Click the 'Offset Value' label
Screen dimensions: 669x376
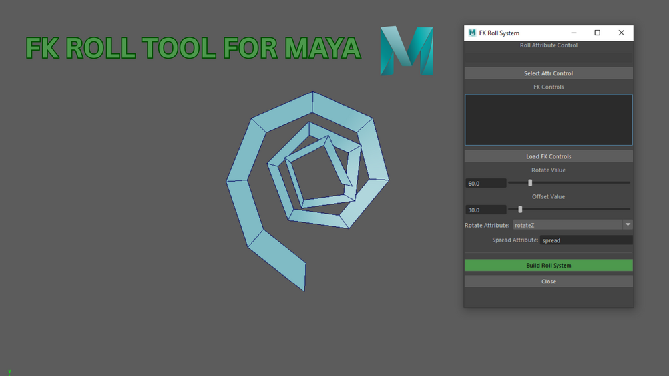coord(549,196)
